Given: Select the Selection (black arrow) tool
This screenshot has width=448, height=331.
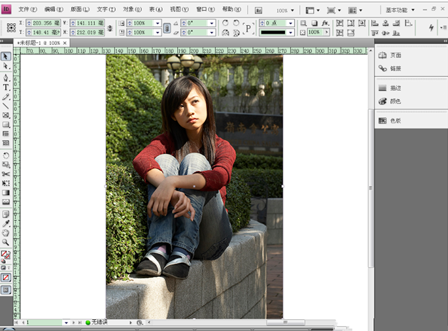Looking at the screenshot, I should 6,57.
